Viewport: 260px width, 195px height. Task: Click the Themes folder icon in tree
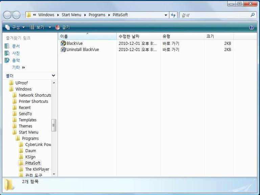15,126
